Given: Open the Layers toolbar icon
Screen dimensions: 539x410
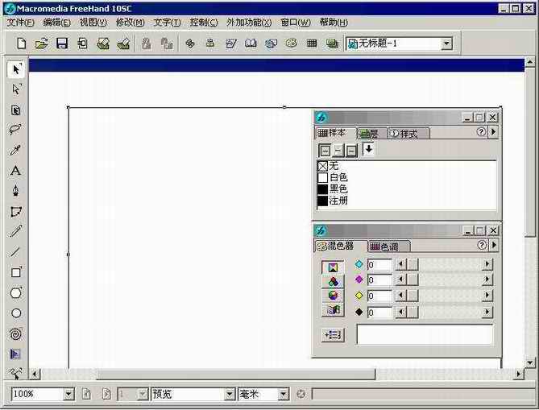Looking at the screenshot, I should point(332,43).
